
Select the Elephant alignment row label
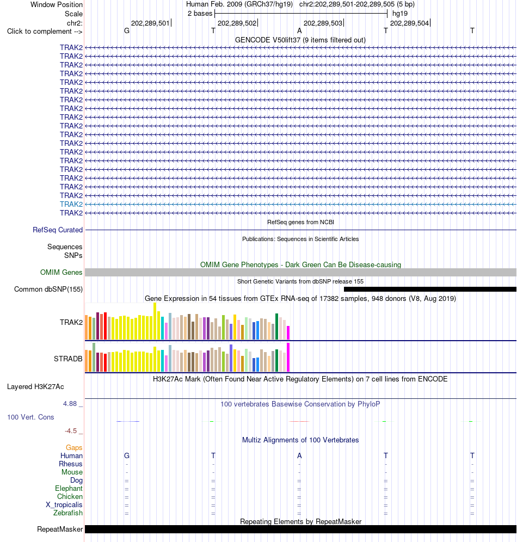[69, 489]
